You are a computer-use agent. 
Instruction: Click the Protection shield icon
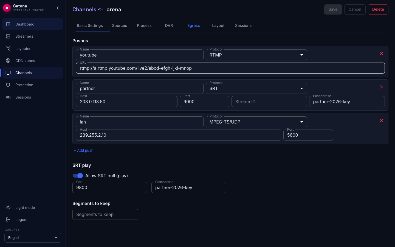pyautogui.click(x=8, y=85)
